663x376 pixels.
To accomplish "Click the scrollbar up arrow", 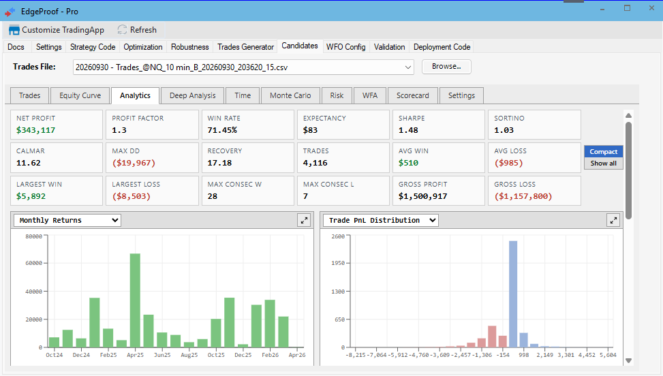I will (629, 115).
